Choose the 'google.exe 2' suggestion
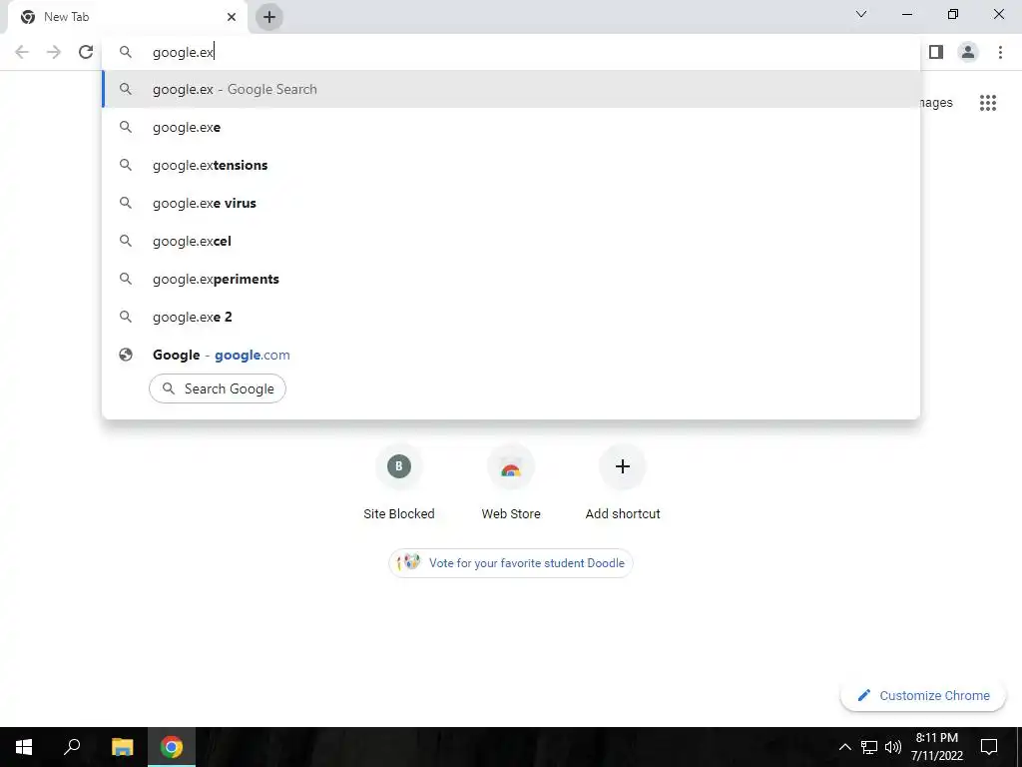The width and height of the screenshot is (1022, 767). coord(512,317)
